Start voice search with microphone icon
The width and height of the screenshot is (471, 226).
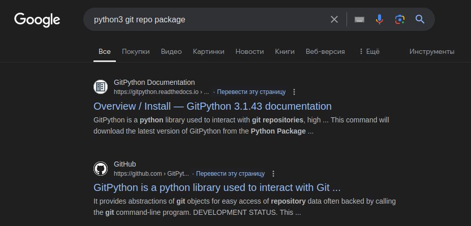click(380, 19)
